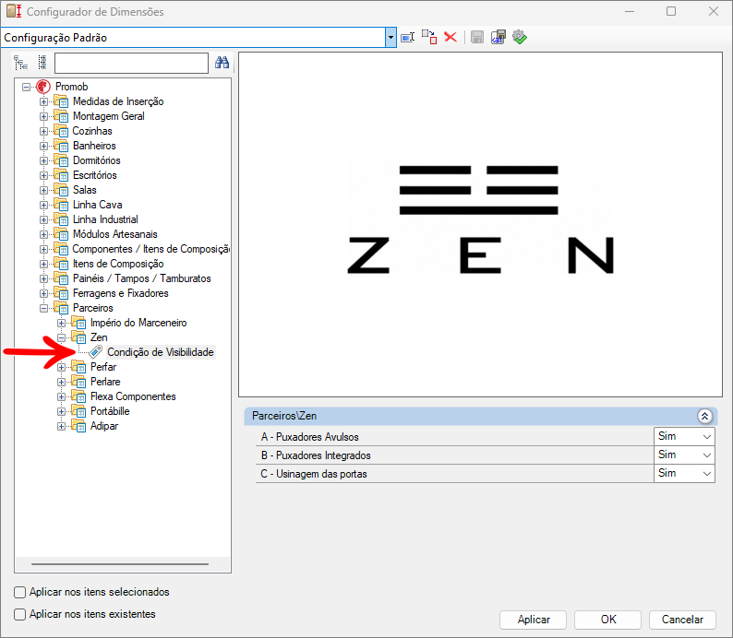Click the Cancelar button
733x638 pixels.
tap(682, 620)
